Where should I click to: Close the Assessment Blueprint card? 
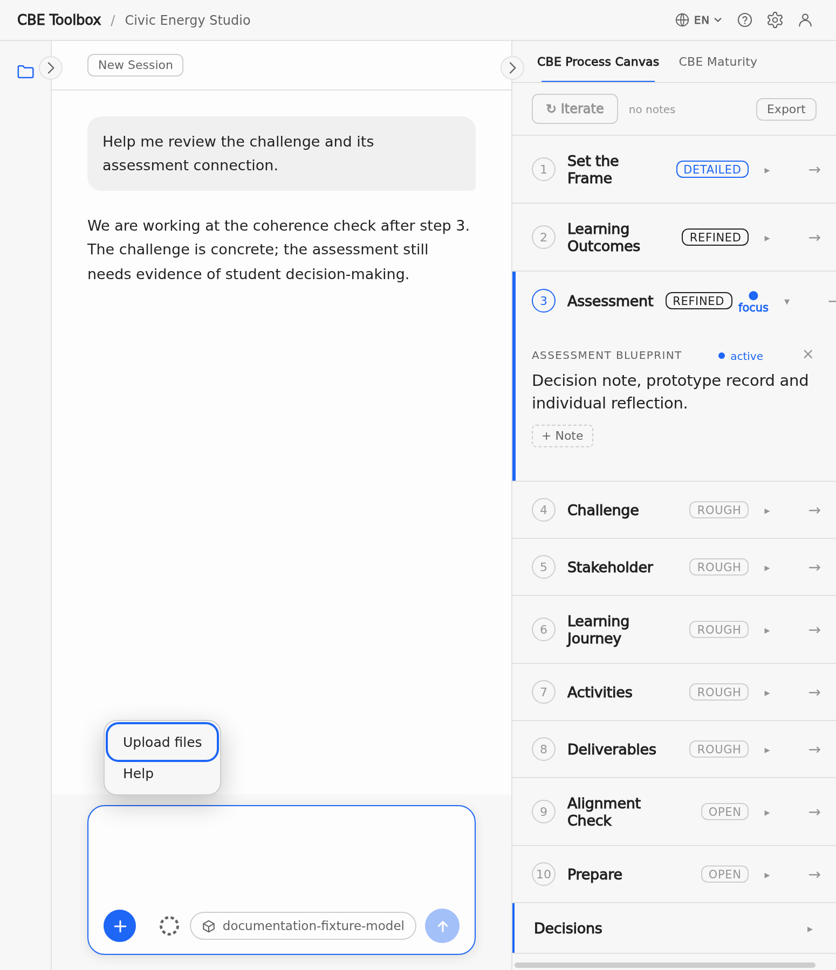pyautogui.click(x=808, y=354)
